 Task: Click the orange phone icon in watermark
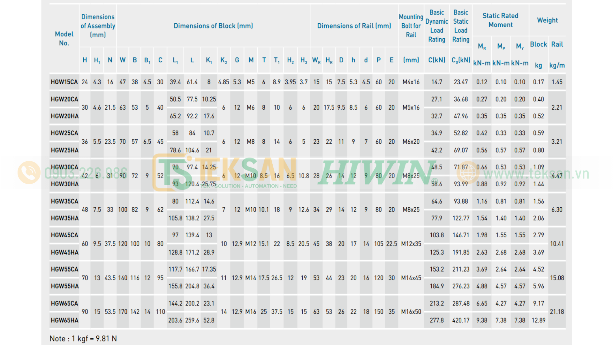[29, 172]
